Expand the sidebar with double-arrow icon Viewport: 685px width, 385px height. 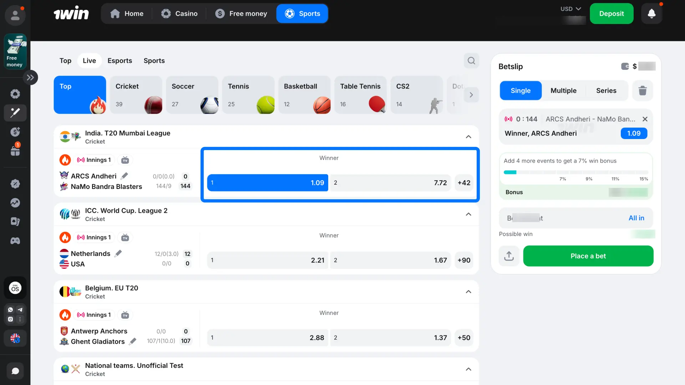[31, 77]
